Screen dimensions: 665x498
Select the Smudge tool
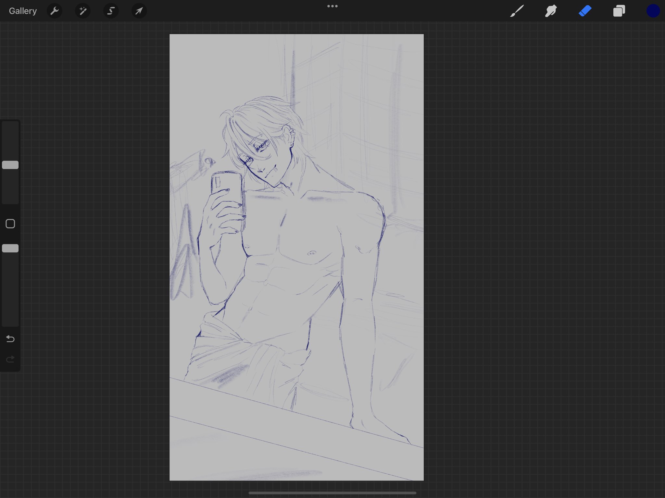pos(551,11)
